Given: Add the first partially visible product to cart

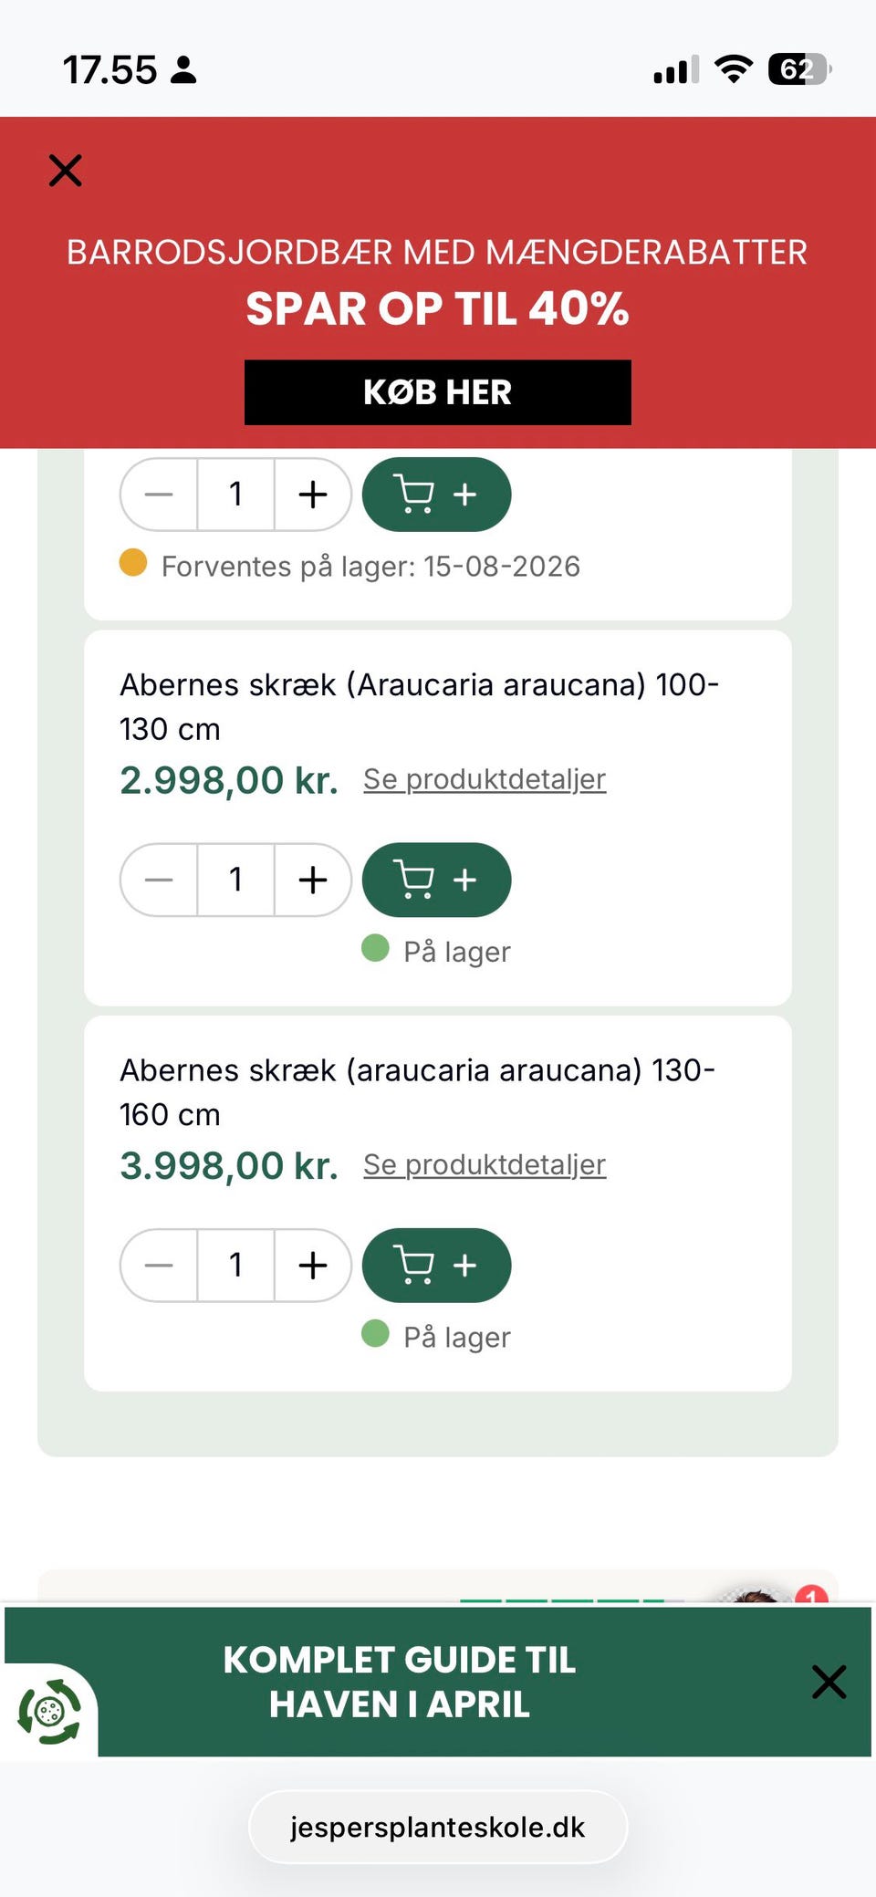Looking at the screenshot, I should click(436, 495).
